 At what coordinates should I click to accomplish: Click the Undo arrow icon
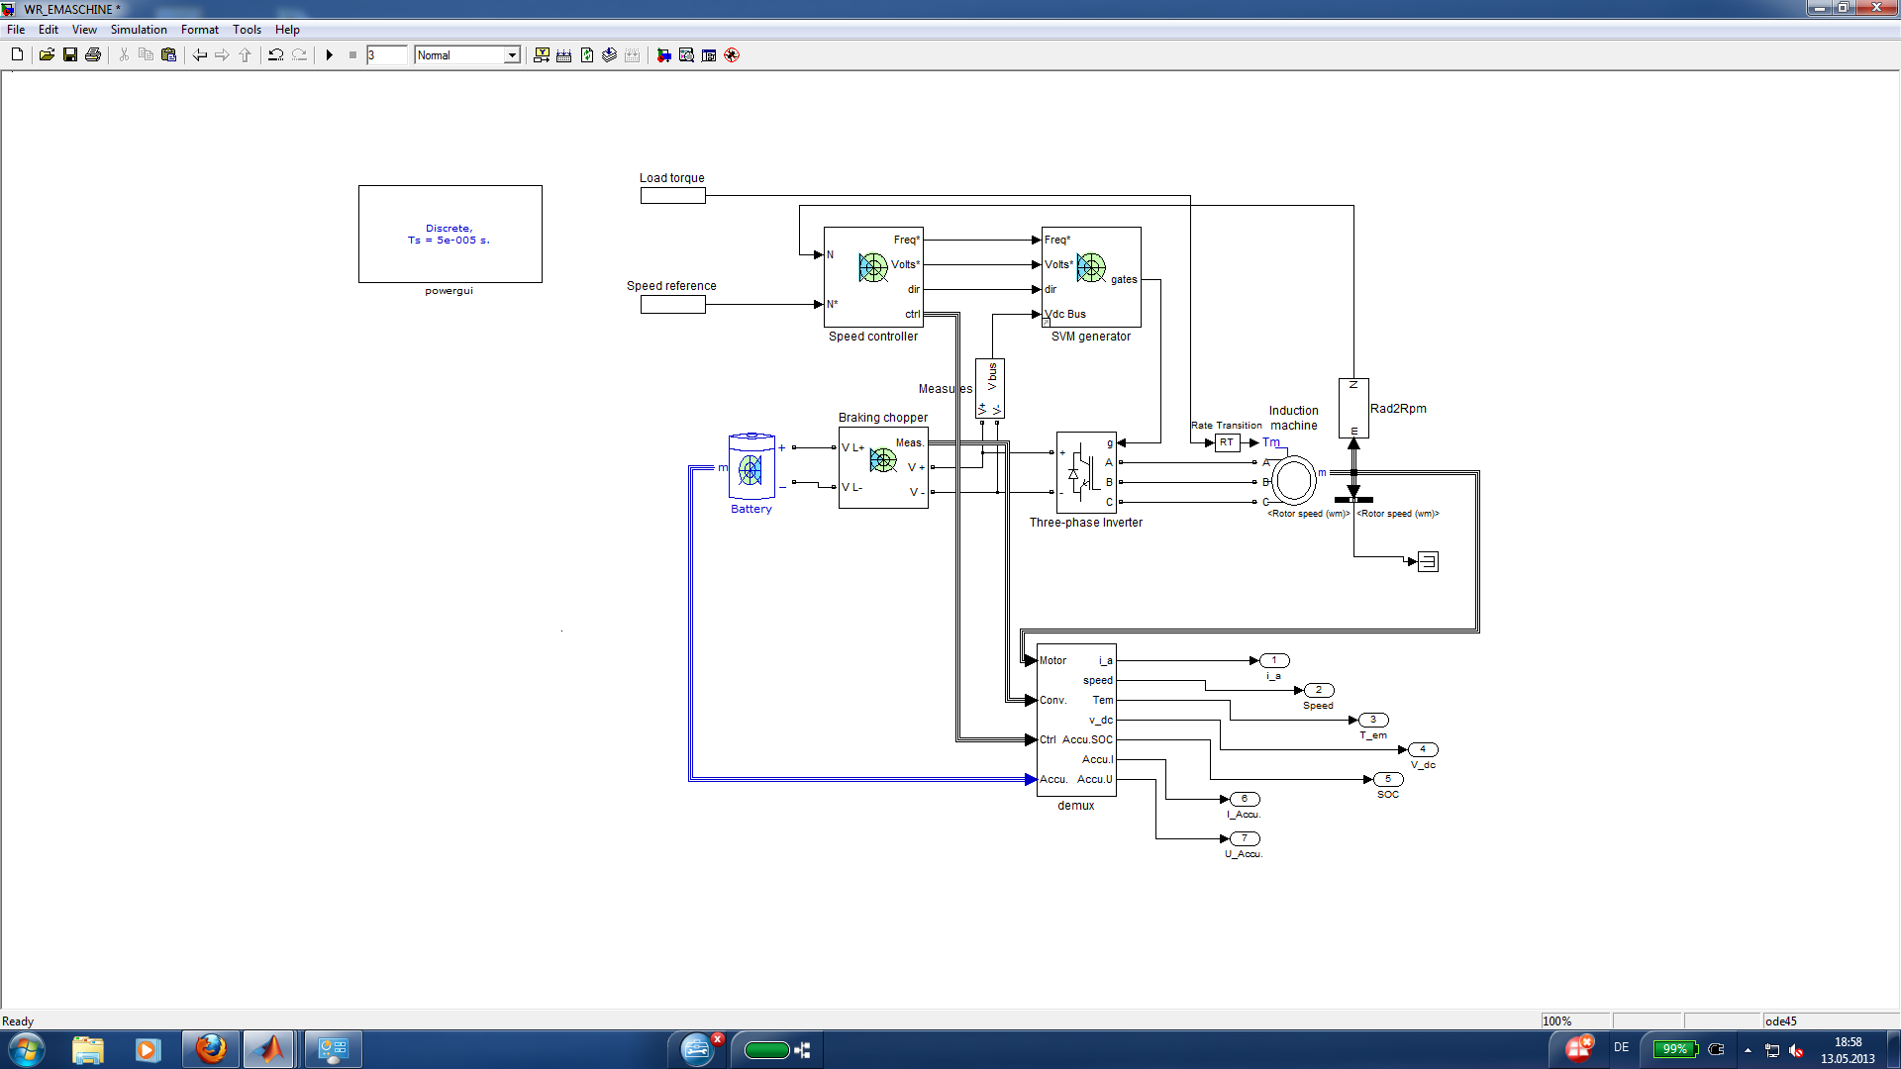[x=276, y=54]
